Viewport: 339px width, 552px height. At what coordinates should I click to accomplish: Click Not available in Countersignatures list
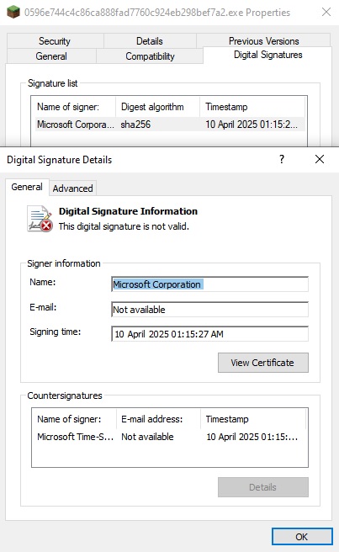(147, 437)
